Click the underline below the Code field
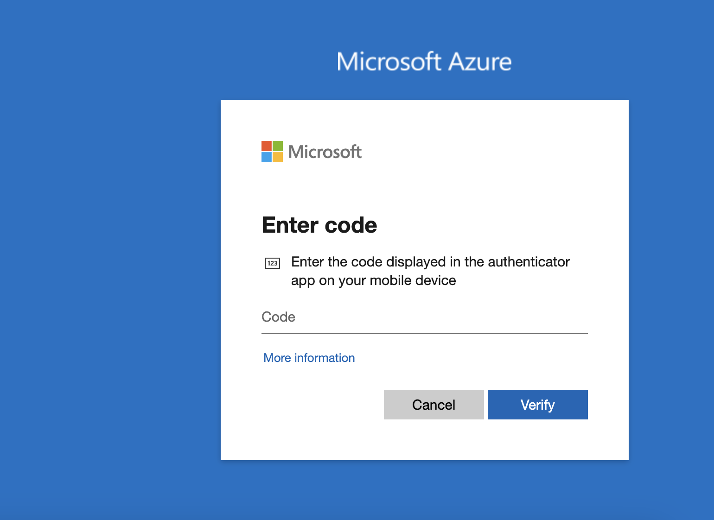714x520 pixels. 424,333
